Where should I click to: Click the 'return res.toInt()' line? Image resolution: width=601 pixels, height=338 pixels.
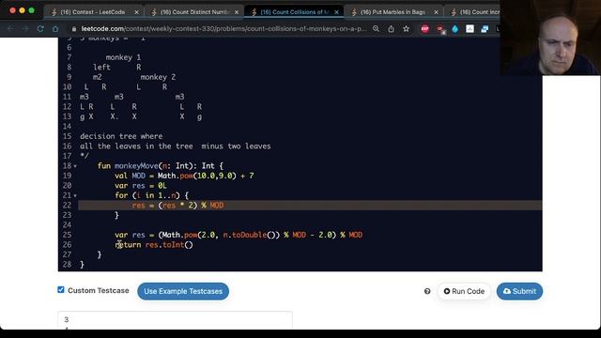click(x=154, y=244)
